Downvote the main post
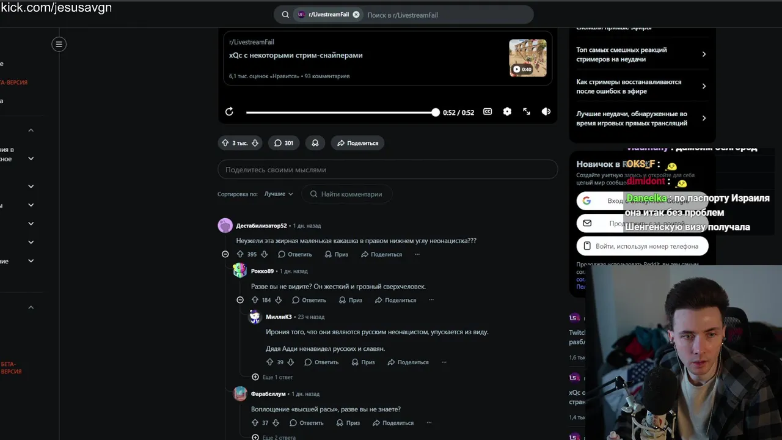This screenshot has width=782, height=440. tap(255, 143)
